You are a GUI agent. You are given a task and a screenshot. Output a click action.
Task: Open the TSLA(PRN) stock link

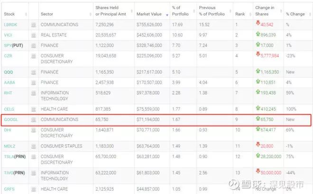tap(15, 157)
